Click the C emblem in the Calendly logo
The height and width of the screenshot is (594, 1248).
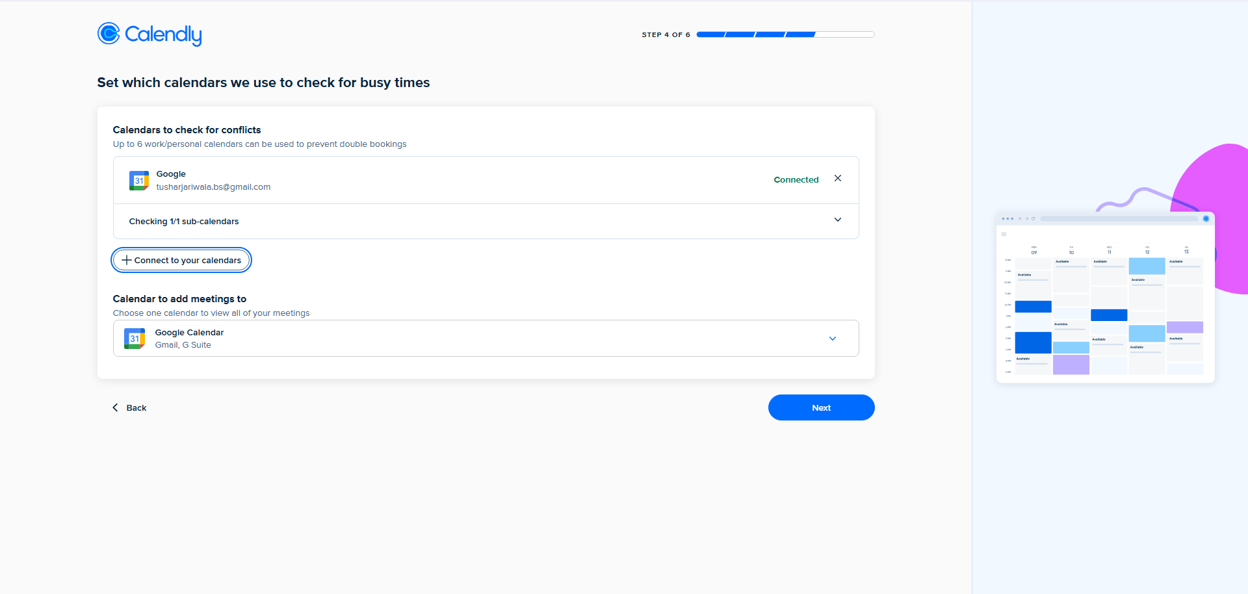coord(109,34)
